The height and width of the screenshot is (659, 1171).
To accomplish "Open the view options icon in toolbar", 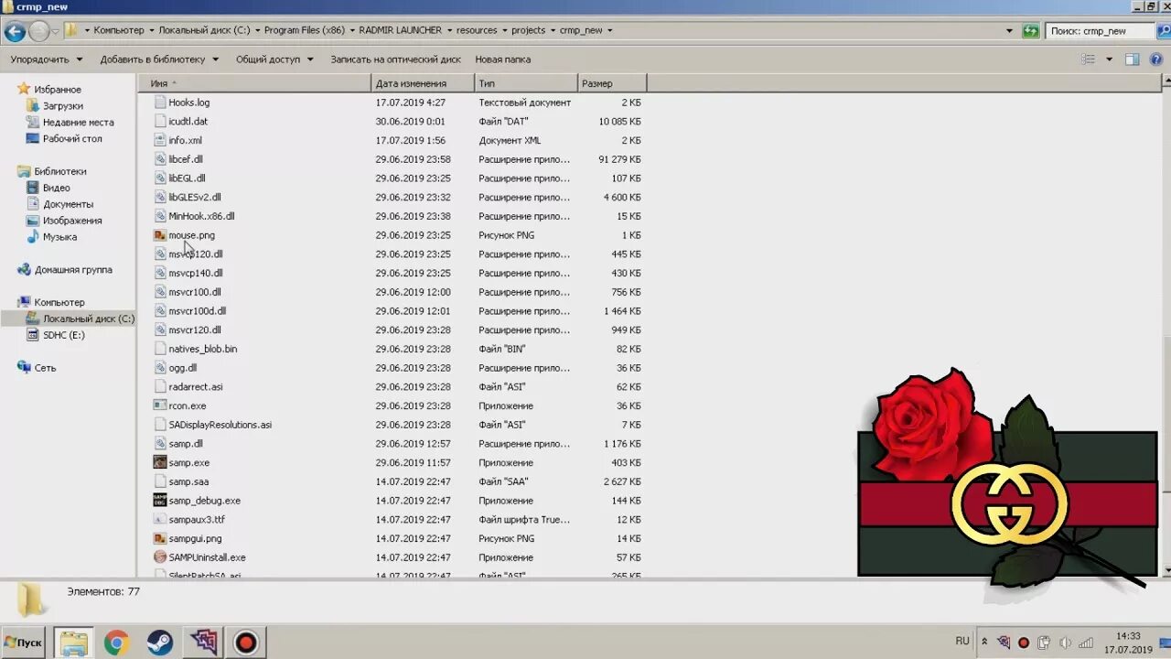I will point(1088,59).
